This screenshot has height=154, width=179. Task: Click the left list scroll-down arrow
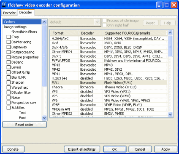(44, 118)
